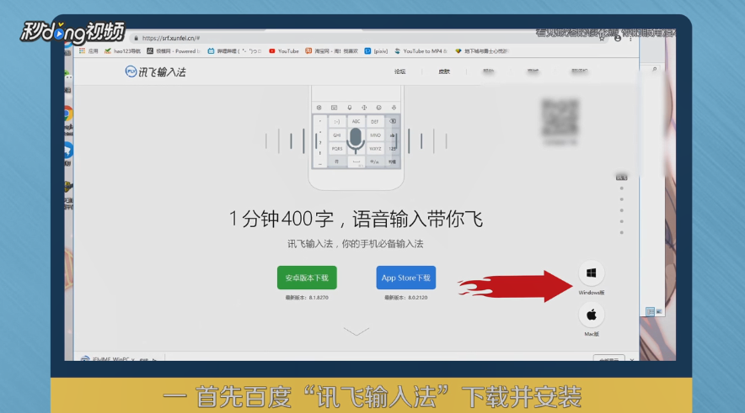This screenshot has height=413, width=745.
Task: Click the blurred QR code image
Action: click(560, 117)
